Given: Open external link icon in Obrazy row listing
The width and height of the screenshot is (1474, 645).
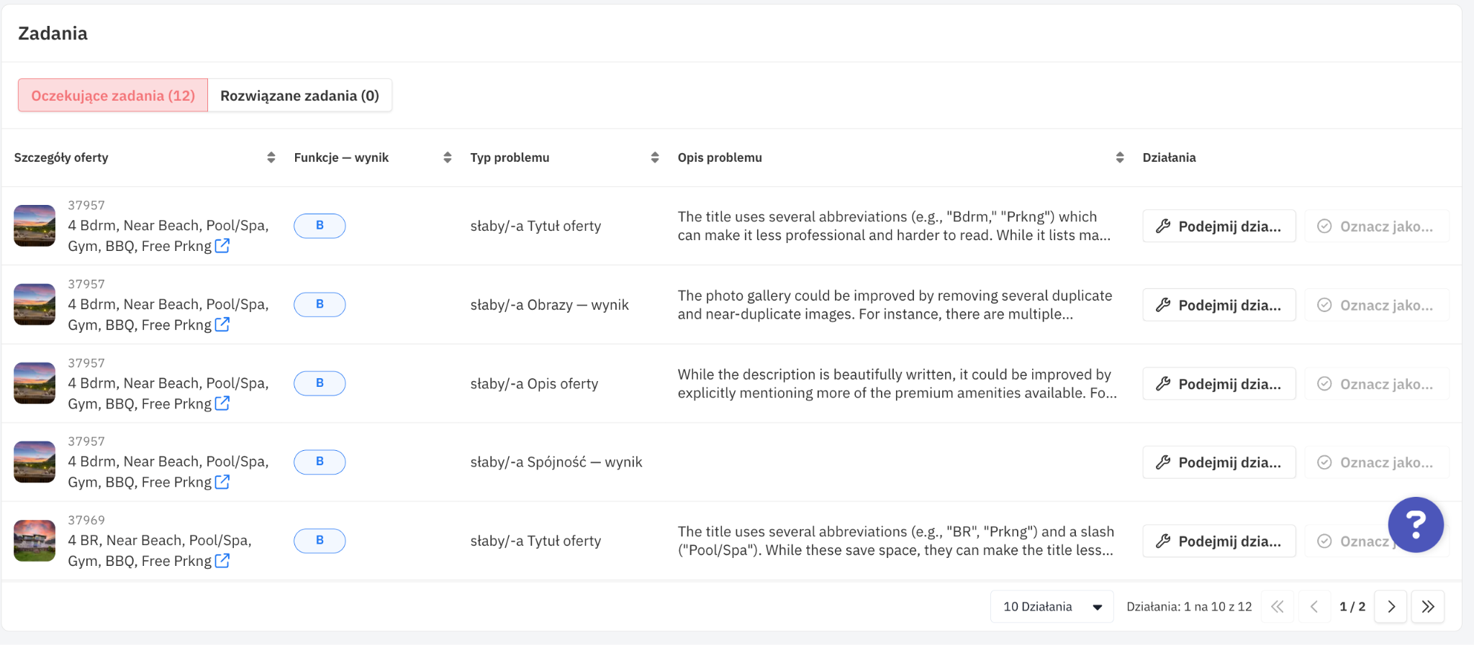Looking at the screenshot, I should (222, 325).
